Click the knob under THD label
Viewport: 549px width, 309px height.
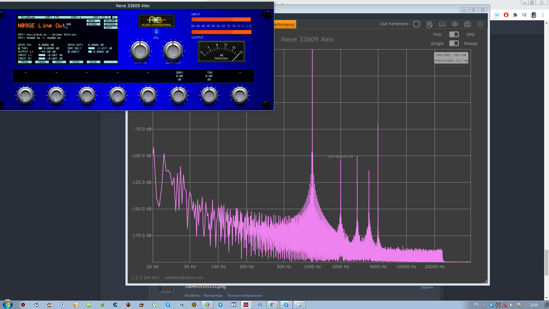pos(209,95)
